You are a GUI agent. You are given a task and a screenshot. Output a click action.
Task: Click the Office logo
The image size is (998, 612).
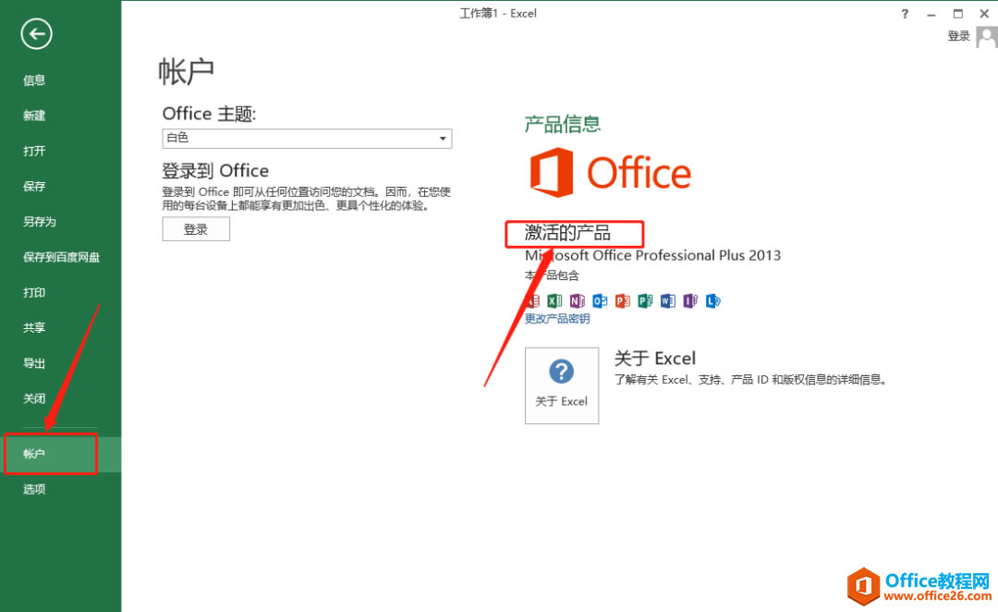(611, 173)
